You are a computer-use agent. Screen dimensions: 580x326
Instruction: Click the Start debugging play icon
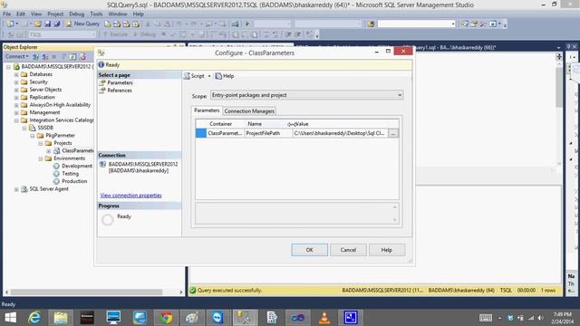[x=247, y=24]
